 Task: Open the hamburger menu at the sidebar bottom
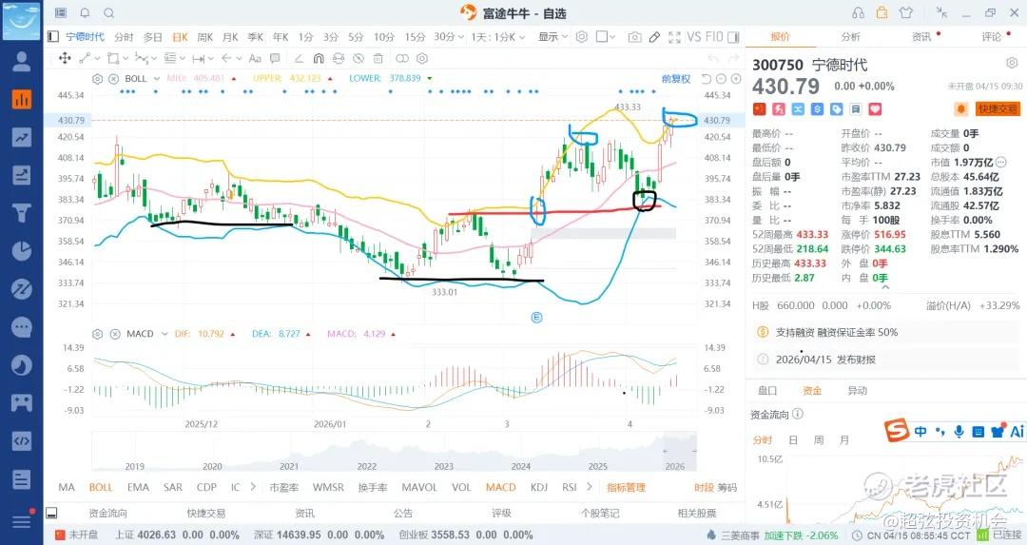(22, 521)
